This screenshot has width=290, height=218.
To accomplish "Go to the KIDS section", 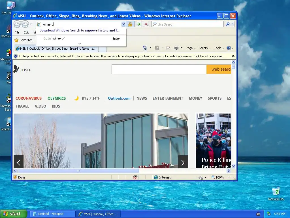I will 56,106.
